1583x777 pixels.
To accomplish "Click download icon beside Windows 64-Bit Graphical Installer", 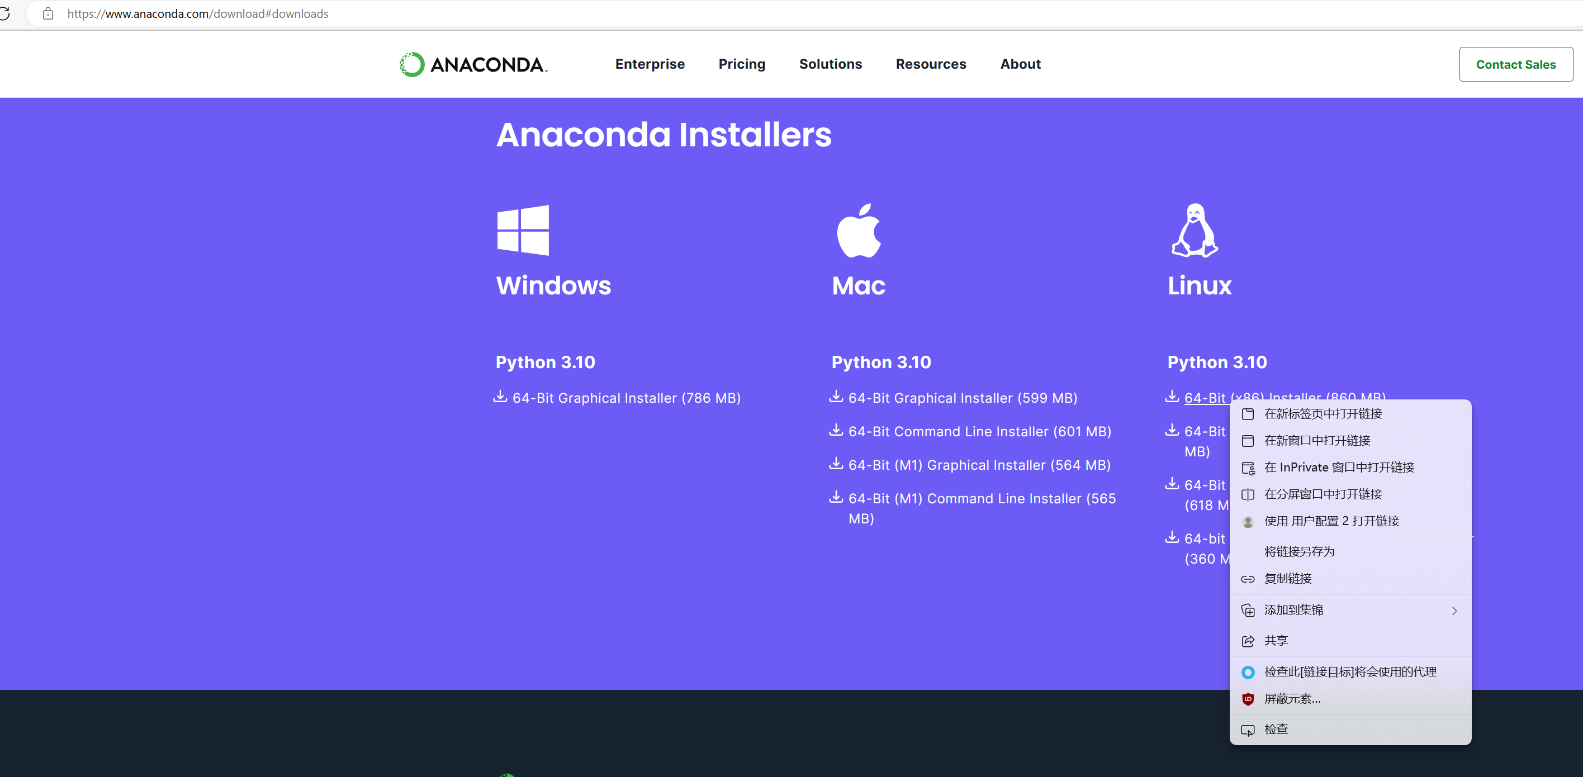I will click(x=500, y=397).
